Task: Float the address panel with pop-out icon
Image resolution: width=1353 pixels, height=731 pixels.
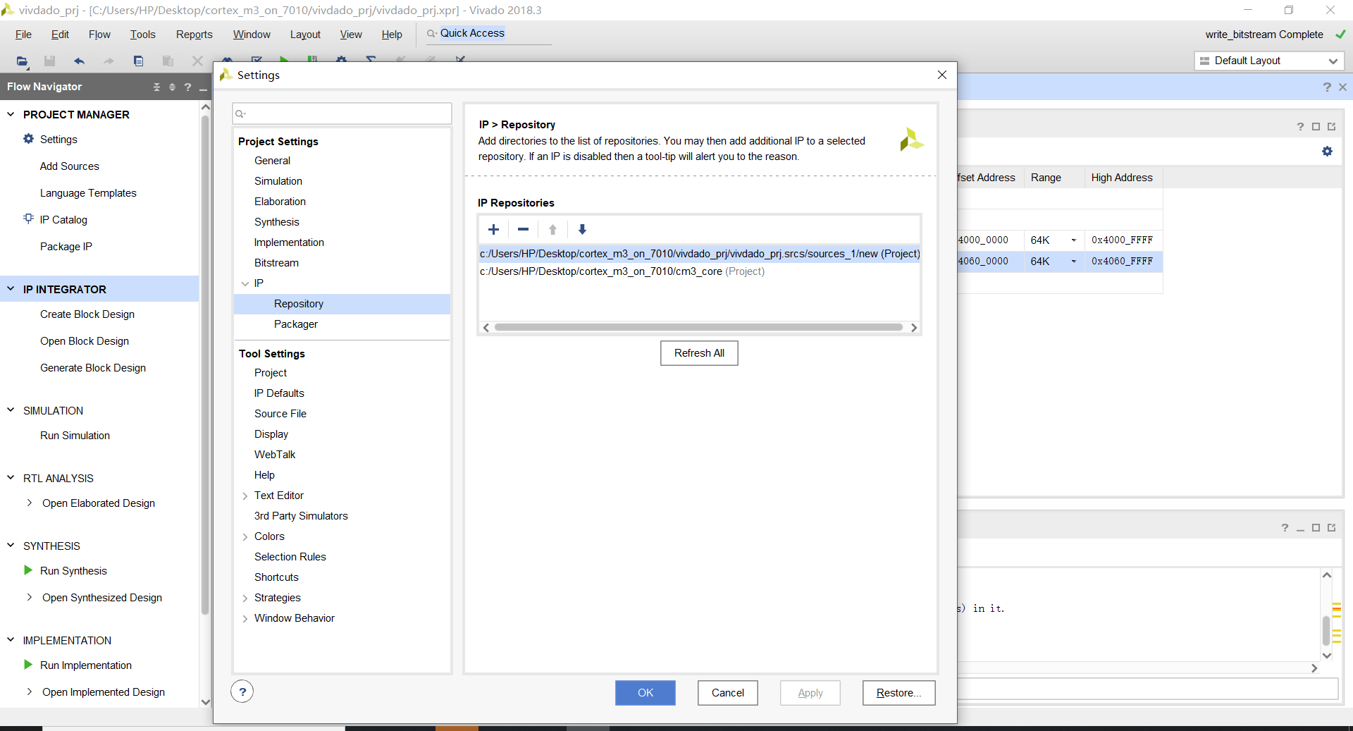Action: [1331, 126]
